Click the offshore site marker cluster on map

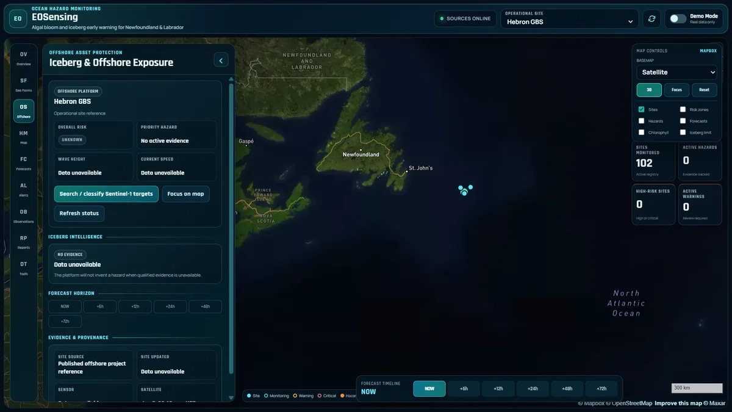coord(465,190)
